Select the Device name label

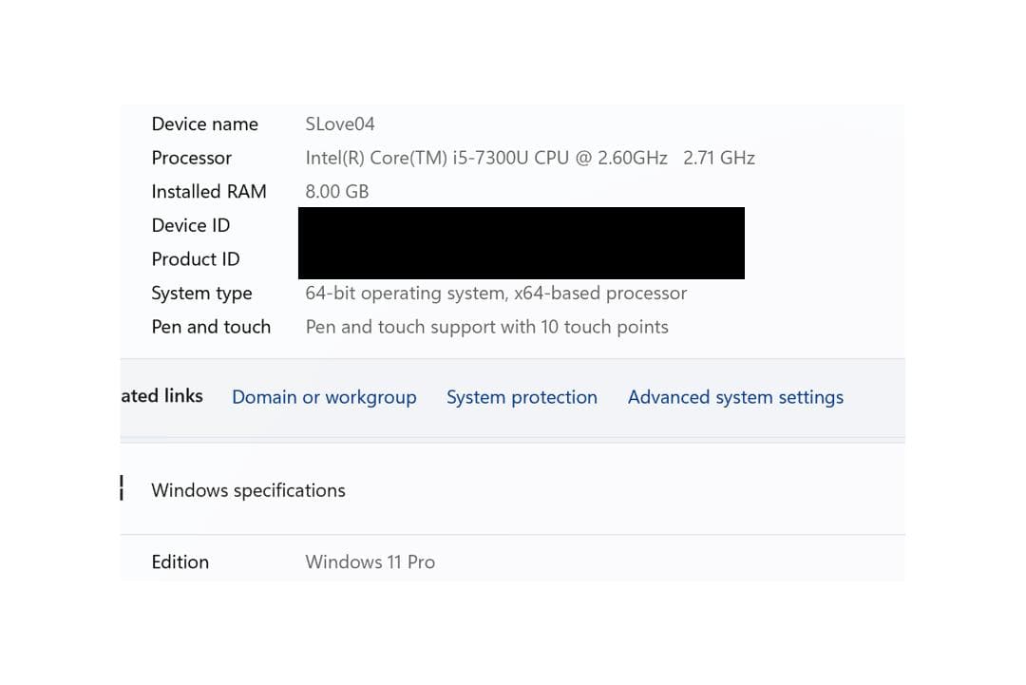204,124
